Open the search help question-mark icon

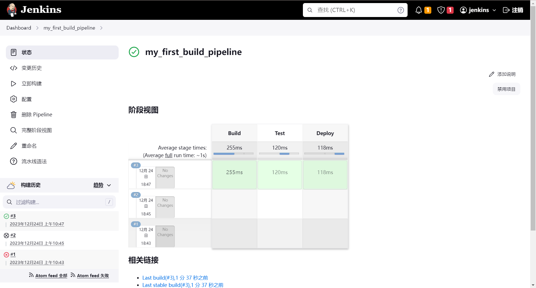[x=401, y=10]
